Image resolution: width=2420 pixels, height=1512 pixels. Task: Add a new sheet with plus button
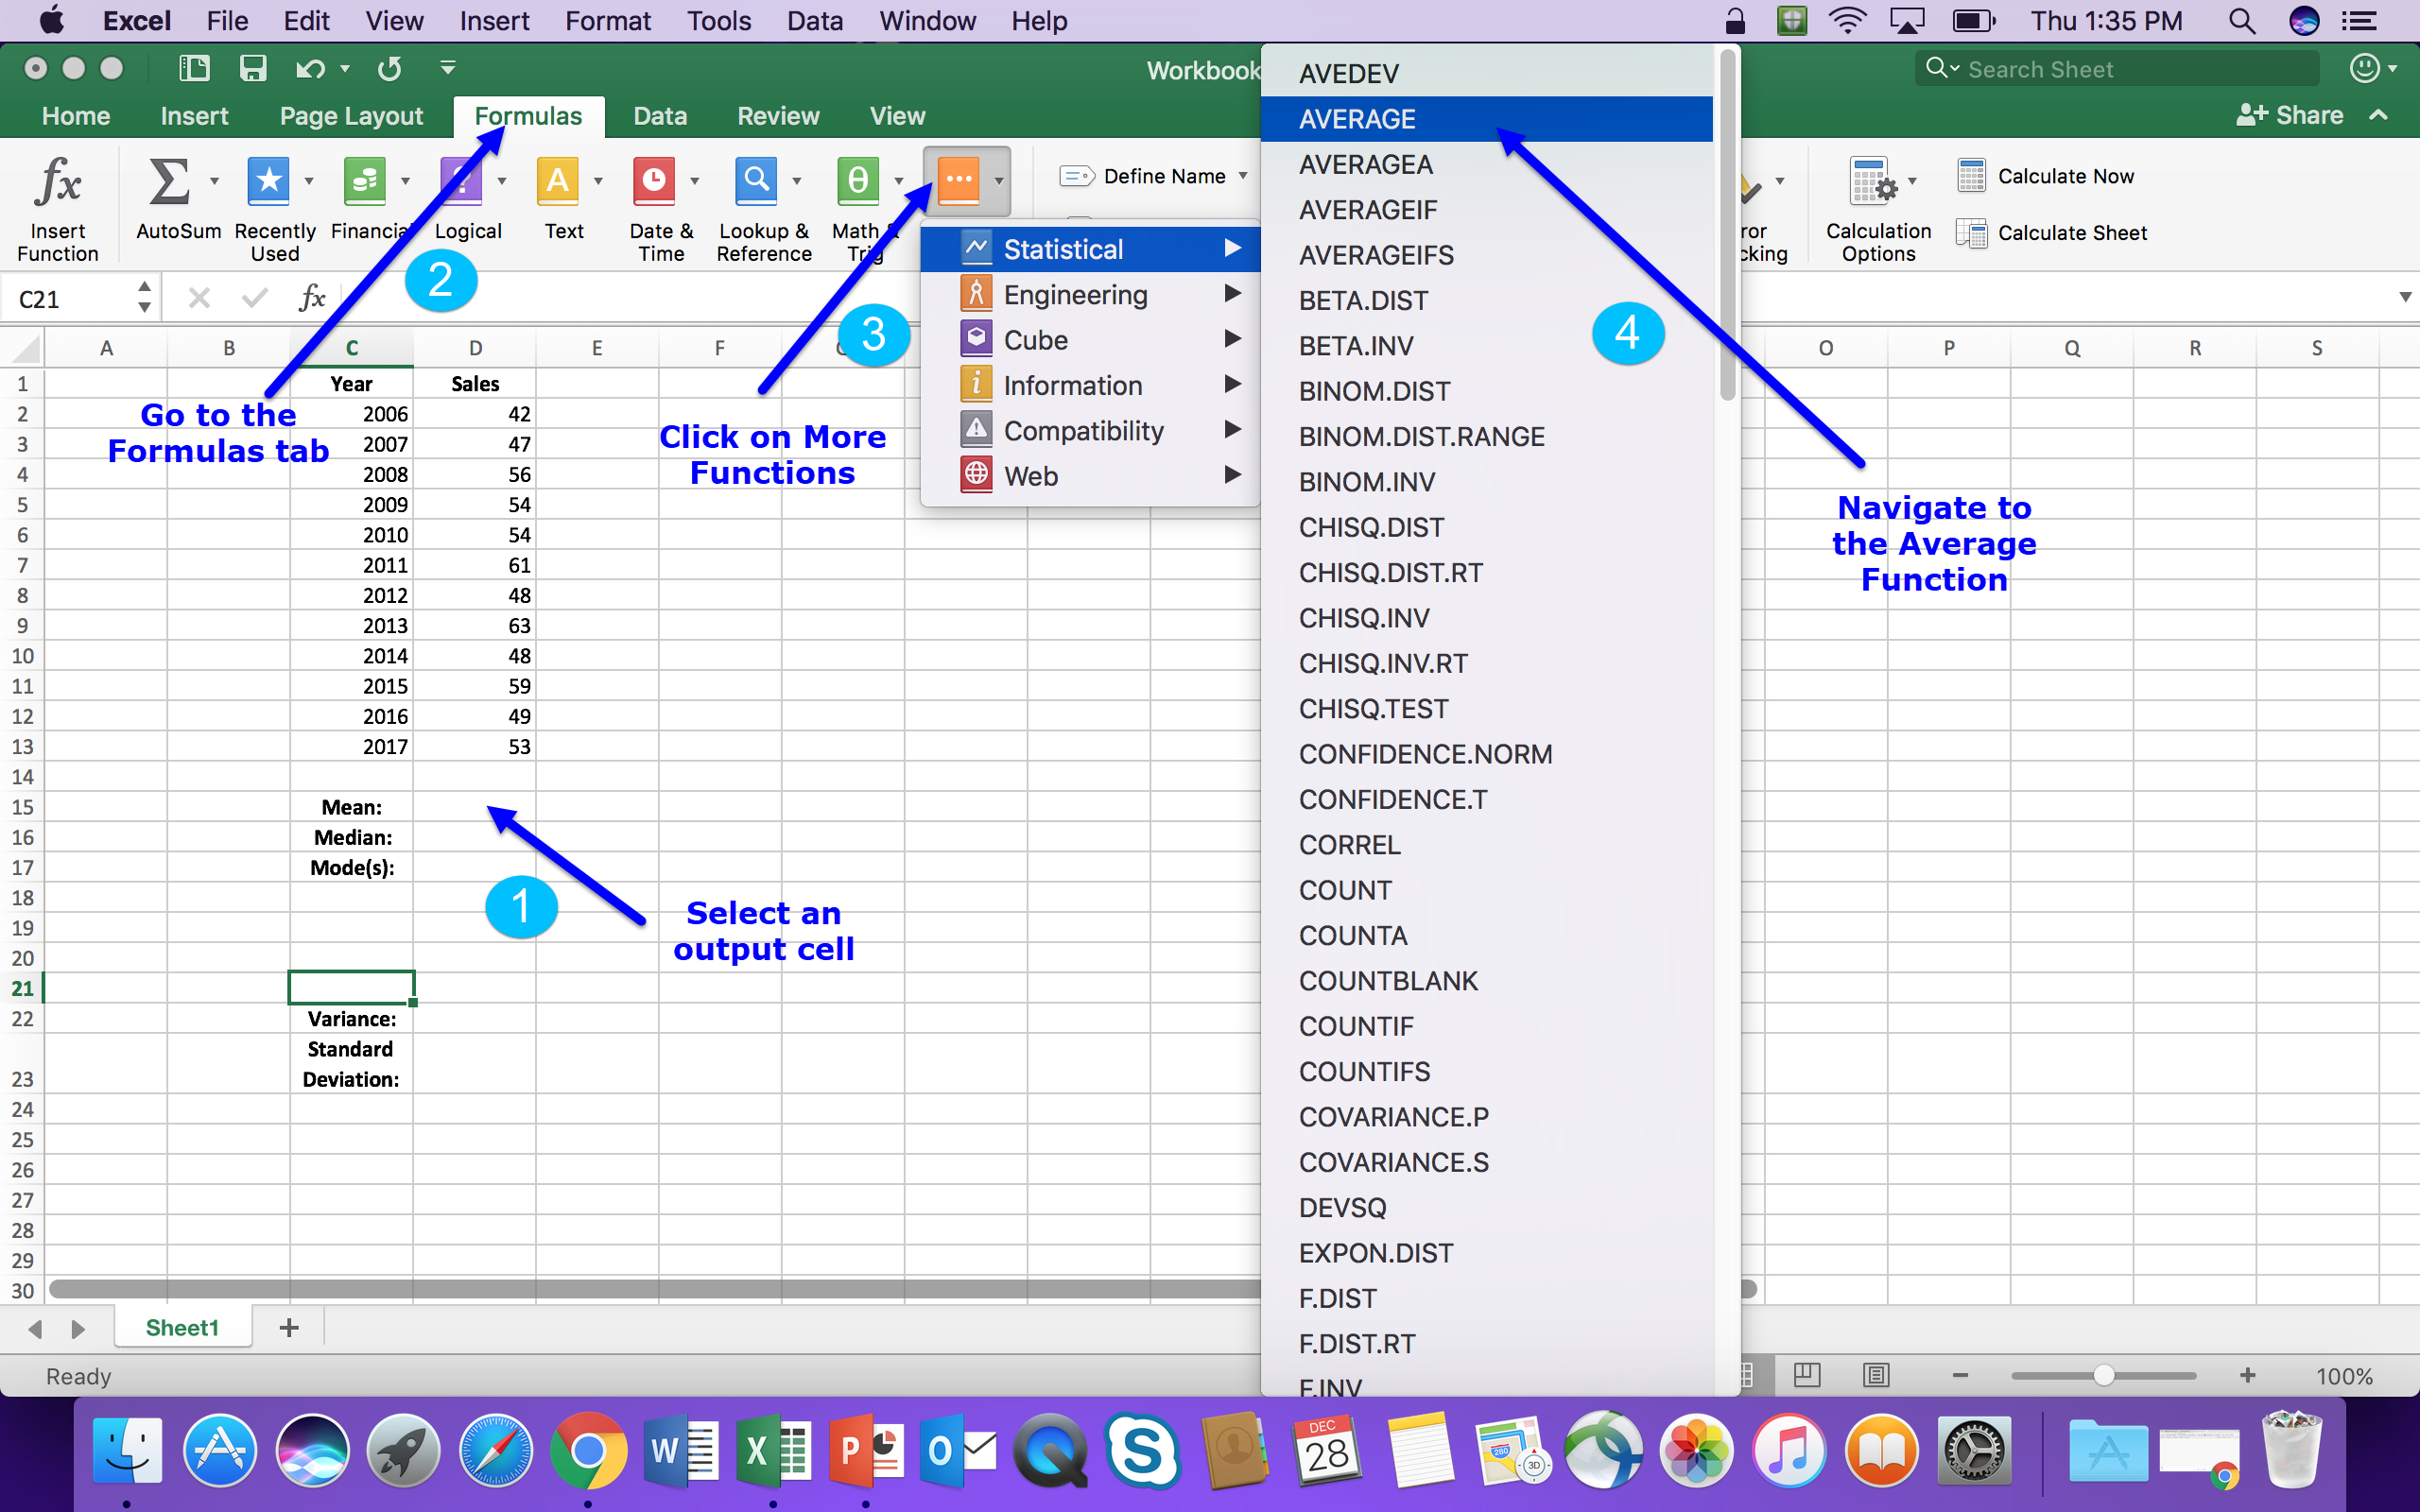[289, 1327]
